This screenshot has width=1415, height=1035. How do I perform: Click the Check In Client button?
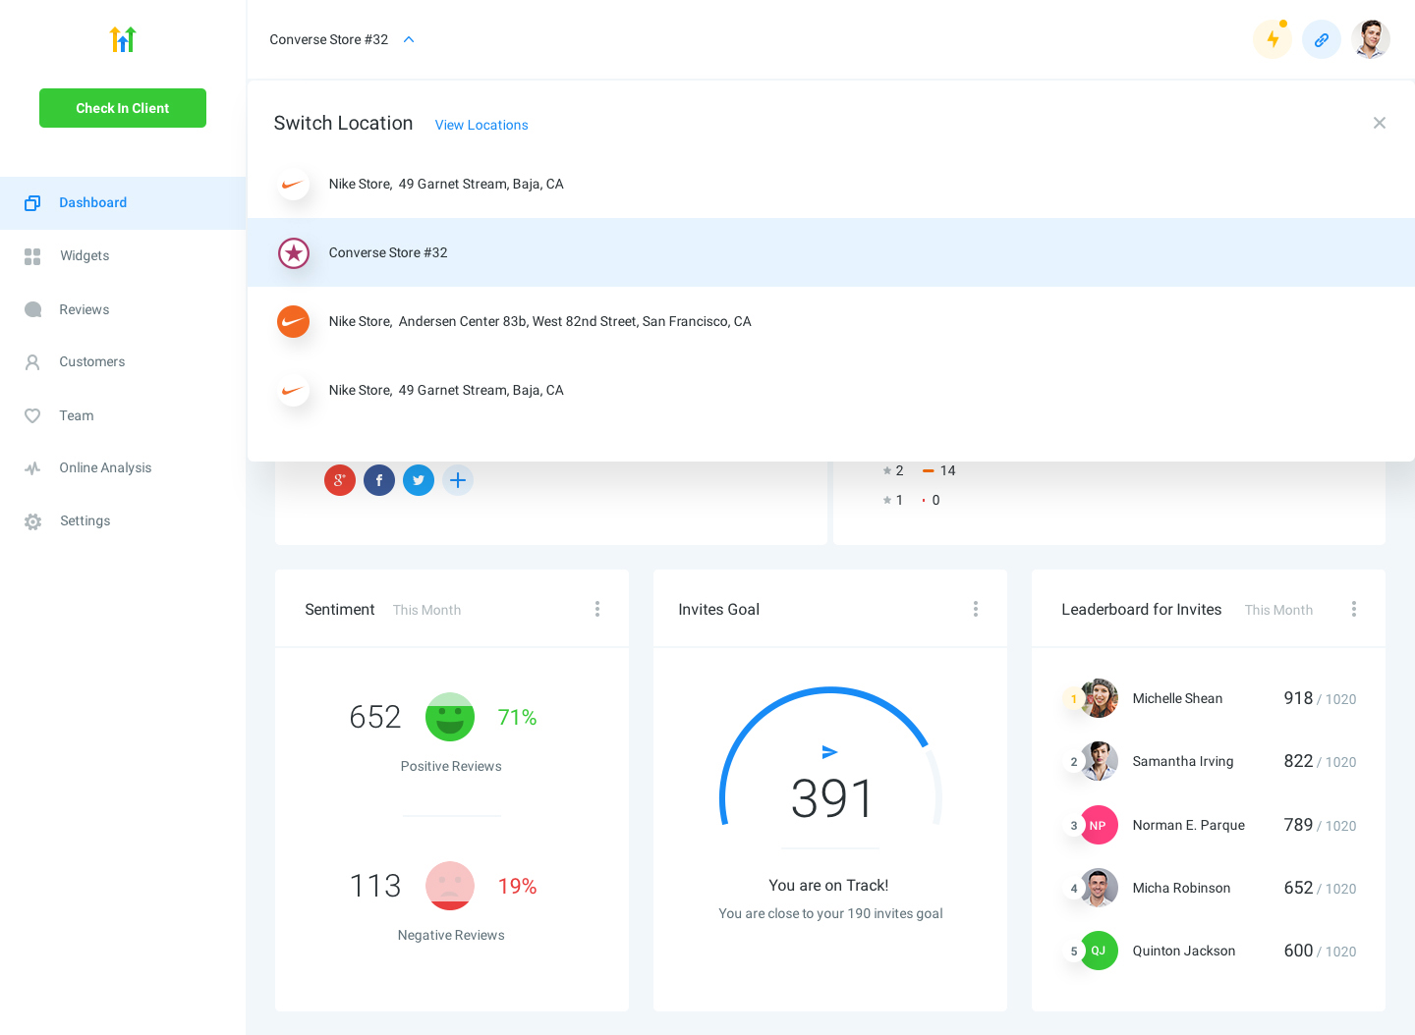click(123, 108)
